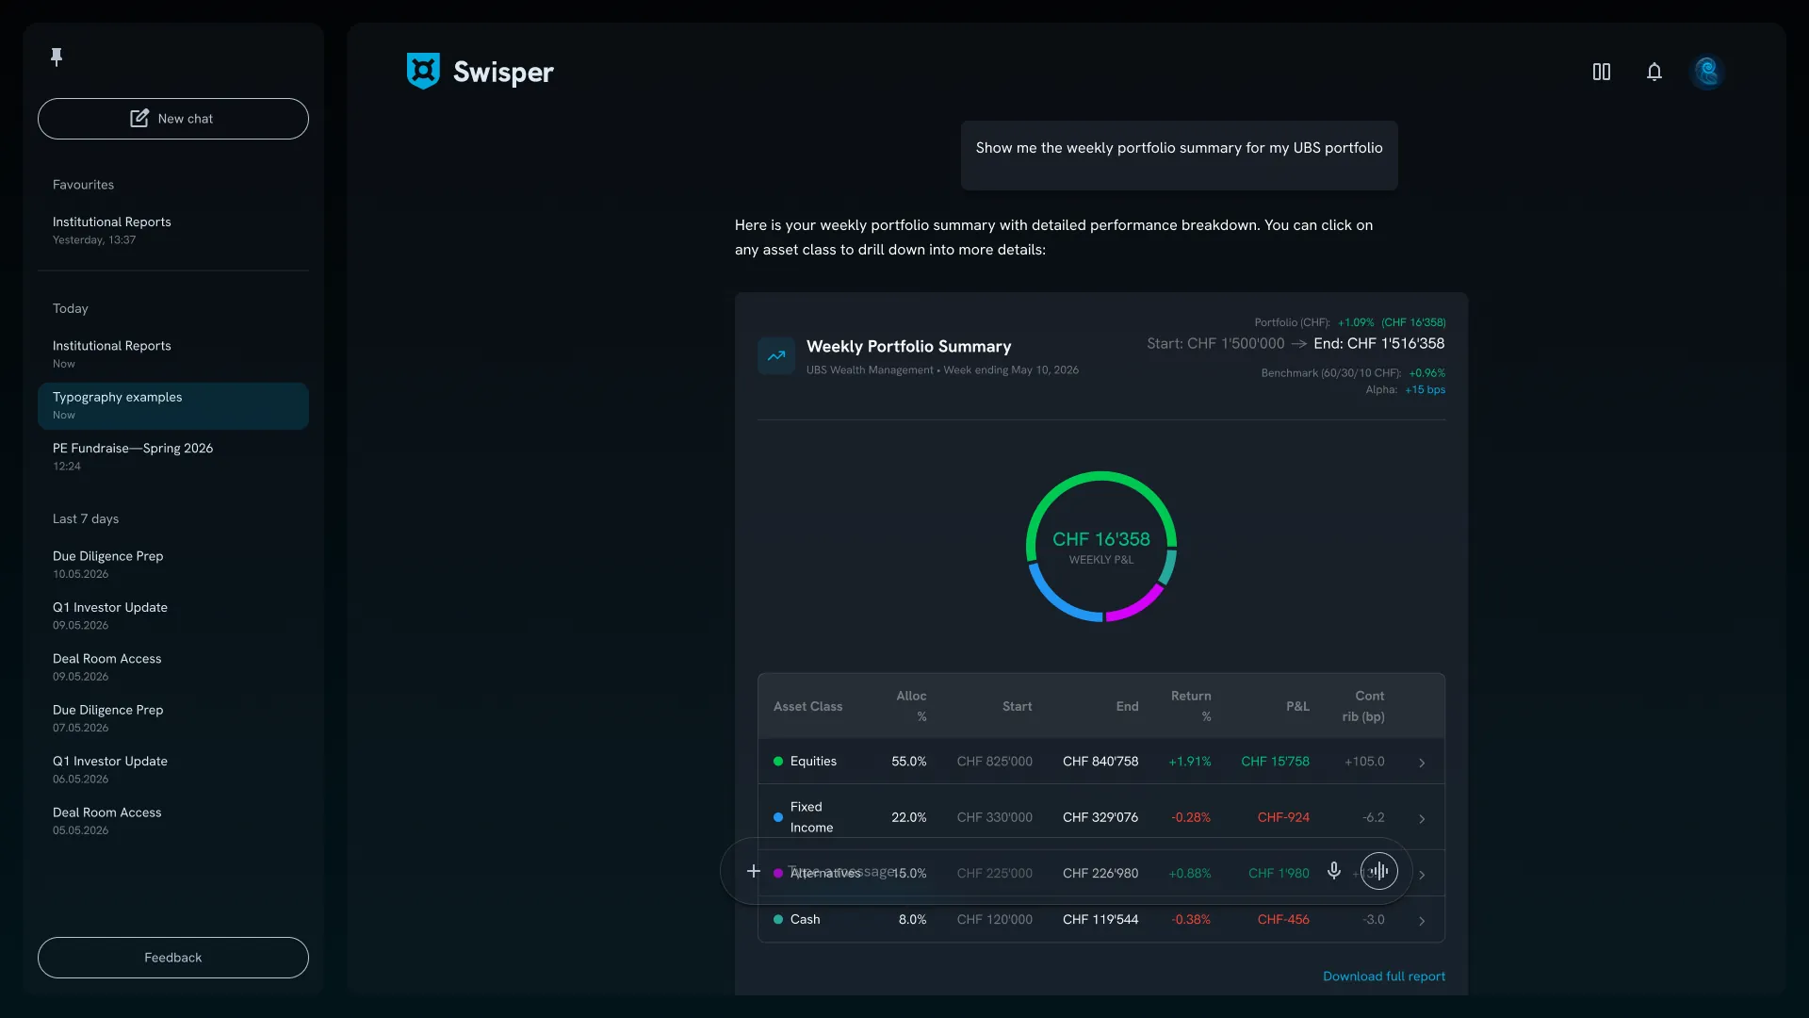Screen dimensions: 1809x1018
Task: Click the Equities contribution value +105.0
Action: coord(1364,762)
